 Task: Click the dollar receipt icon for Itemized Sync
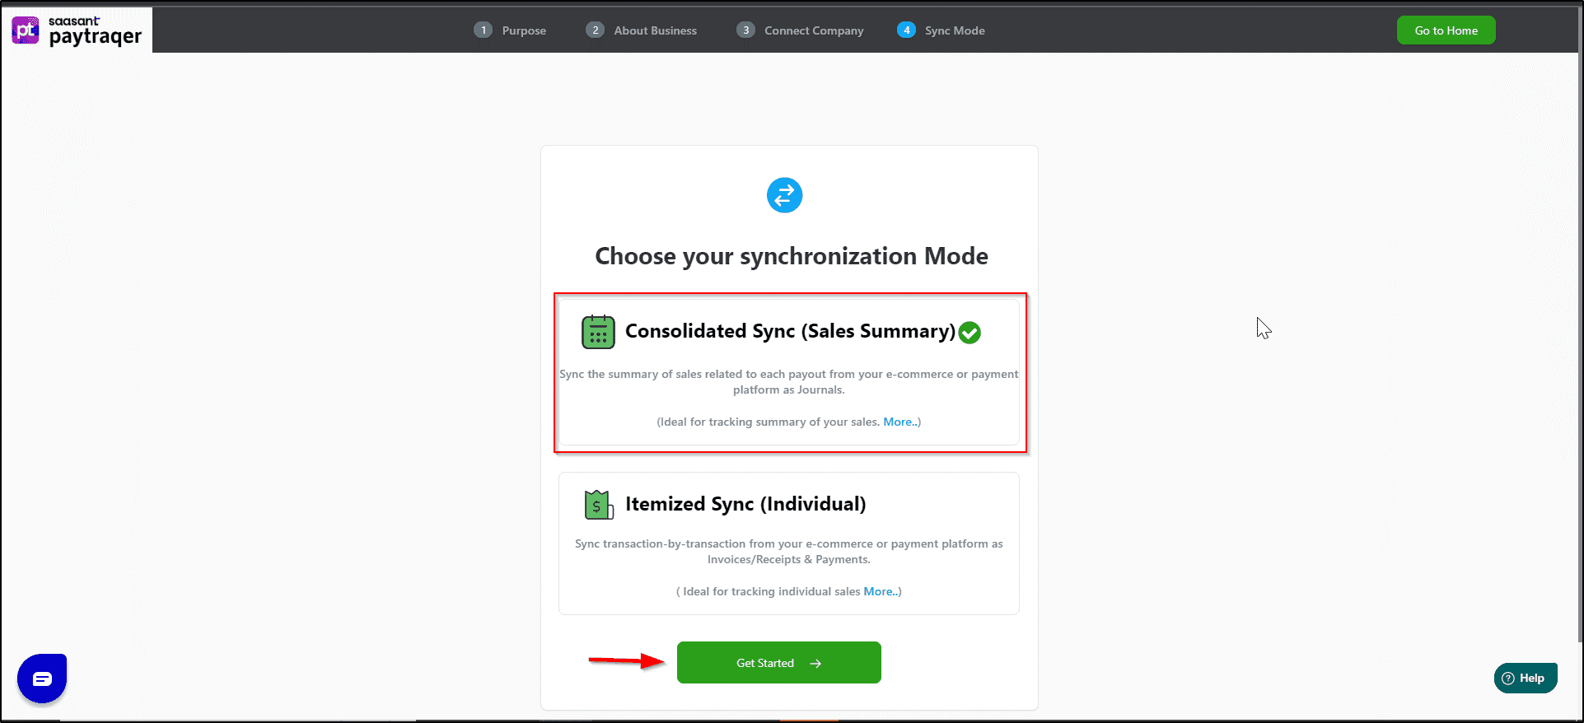click(x=599, y=504)
